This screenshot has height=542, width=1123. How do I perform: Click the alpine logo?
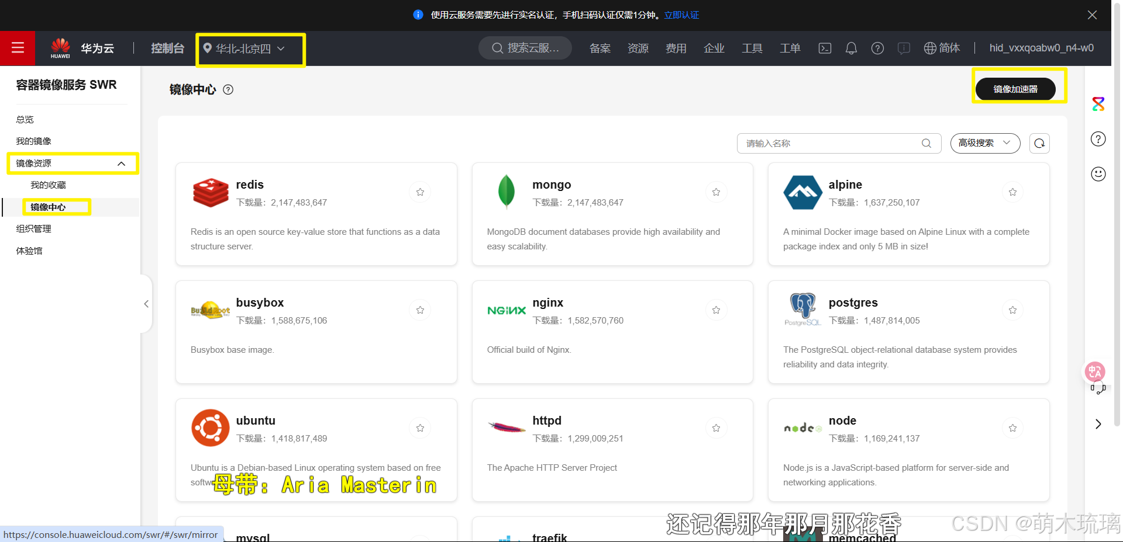pyautogui.click(x=802, y=192)
